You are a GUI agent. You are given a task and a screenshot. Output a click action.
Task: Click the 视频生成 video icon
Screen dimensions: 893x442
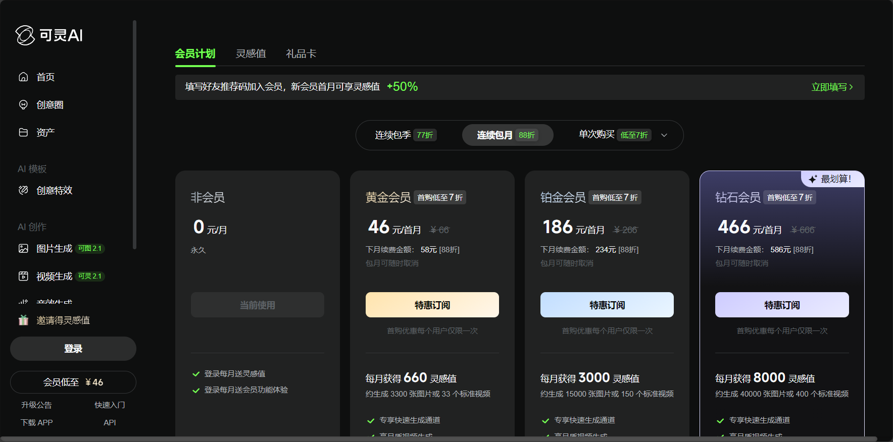pos(23,276)
